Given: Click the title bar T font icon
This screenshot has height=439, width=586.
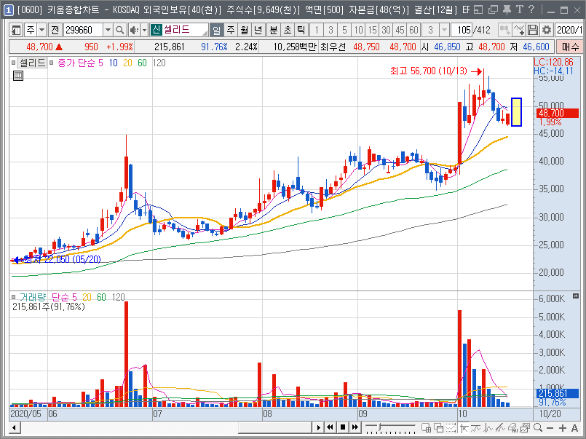Looking at the screenshot, I should [520, 9].
